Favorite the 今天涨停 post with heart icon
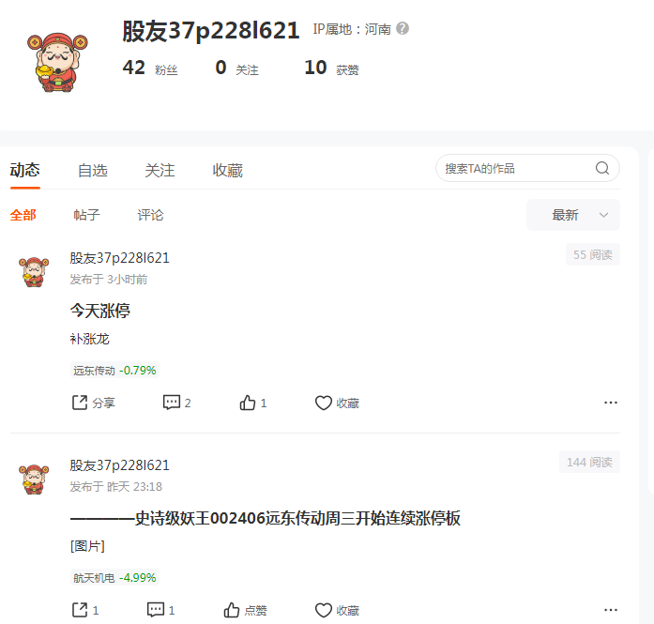The width and height of the screenshot is (654, 624). [x=337, y=403]
